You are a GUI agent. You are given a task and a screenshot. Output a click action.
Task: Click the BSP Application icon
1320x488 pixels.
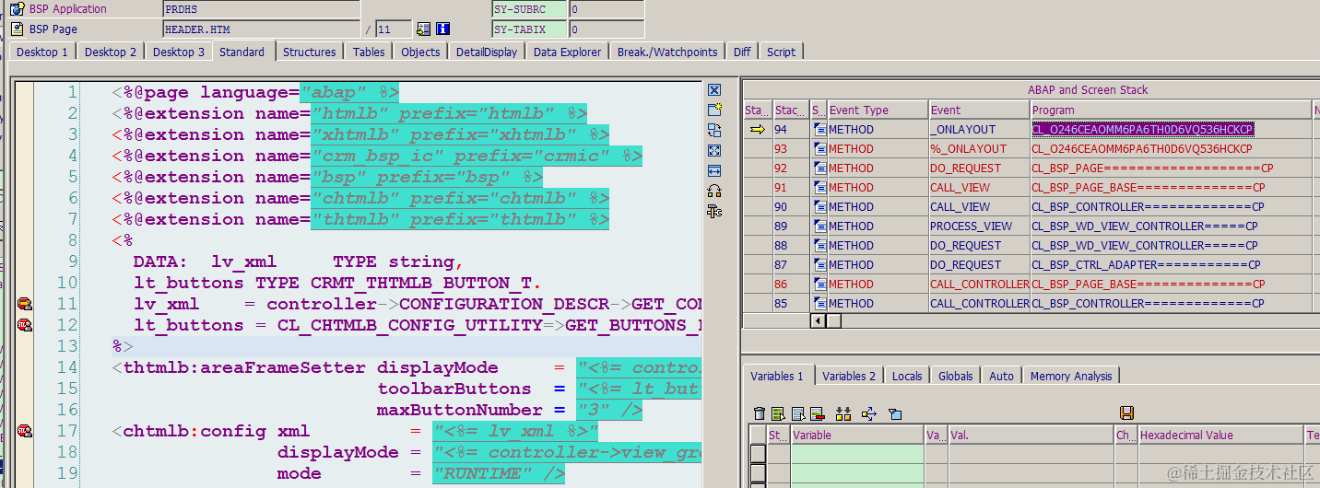tap(17, 9)
